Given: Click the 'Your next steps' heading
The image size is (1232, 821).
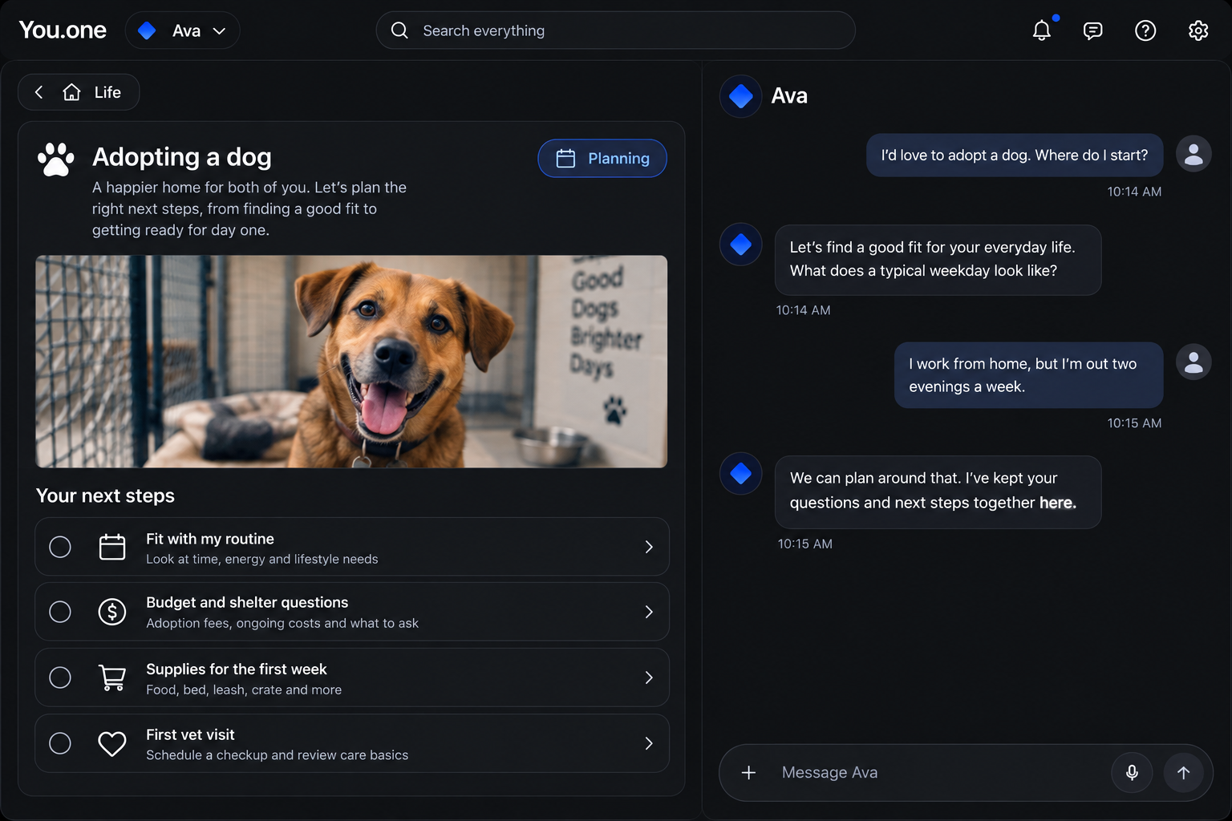Looking at the screenshot, I should click(x=105, y=495).
